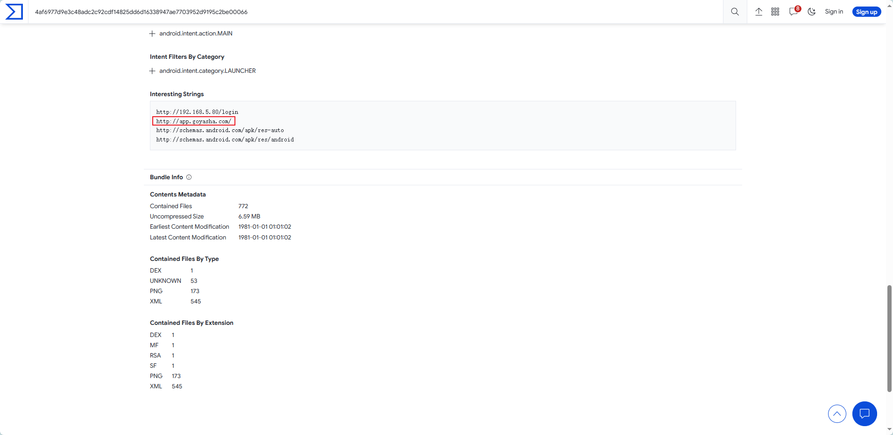Toggle dark mode with the moon icon
The width and height of the screenshot is (893, 435).
[x=812, y=12]
